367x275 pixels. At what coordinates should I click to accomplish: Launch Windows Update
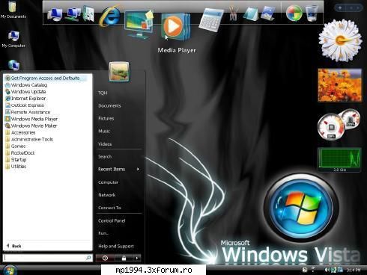point(25,92)
